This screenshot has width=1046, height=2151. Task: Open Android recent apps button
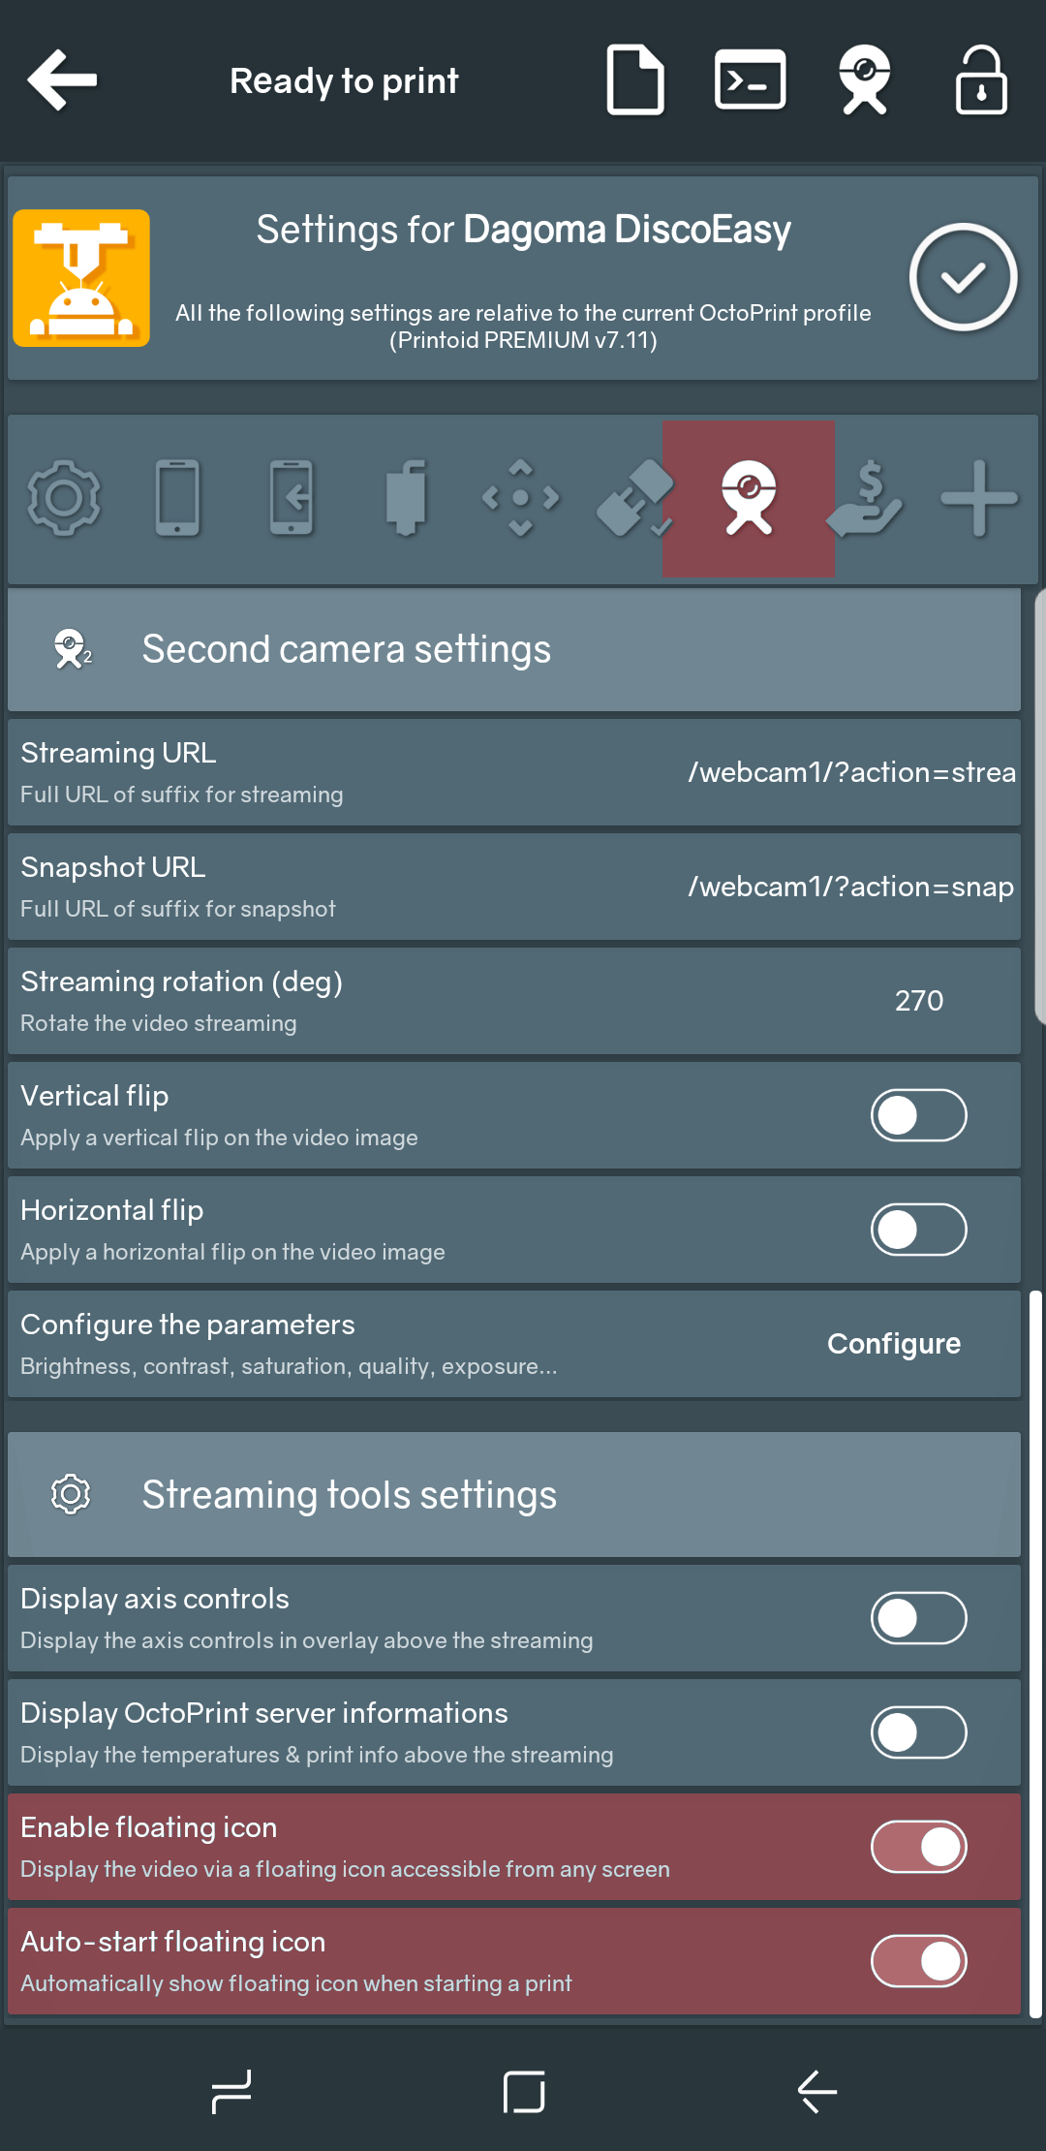point(231,2092)
